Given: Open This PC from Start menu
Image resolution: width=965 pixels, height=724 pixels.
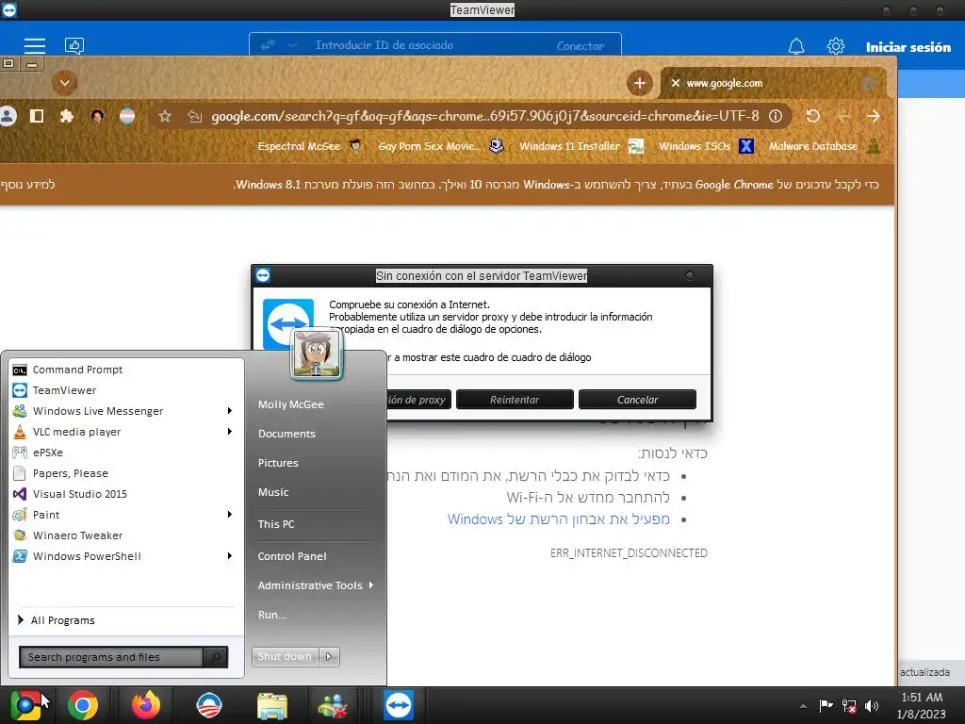Looking at the screenshot, I should click(276, 524).
